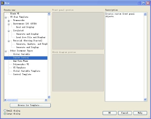The width and height of the screenshot is (151, 119).
Task: Collapse the Instrument I/O (GPIB) node
Action: point(9,24)
